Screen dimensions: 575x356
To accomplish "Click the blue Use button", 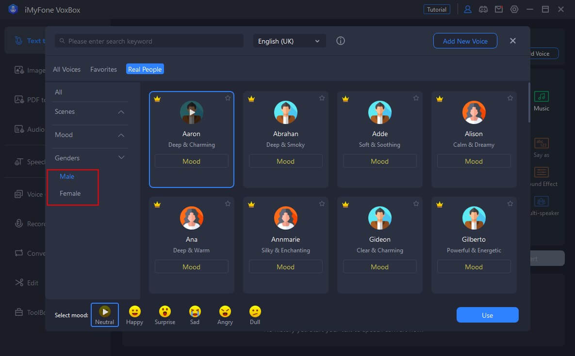I will [x=487, y=315].
